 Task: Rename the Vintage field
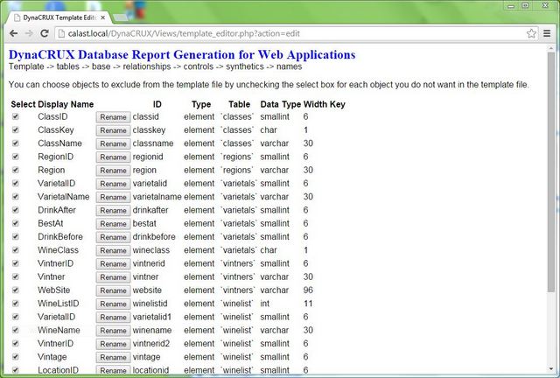(x=113, y=357)
